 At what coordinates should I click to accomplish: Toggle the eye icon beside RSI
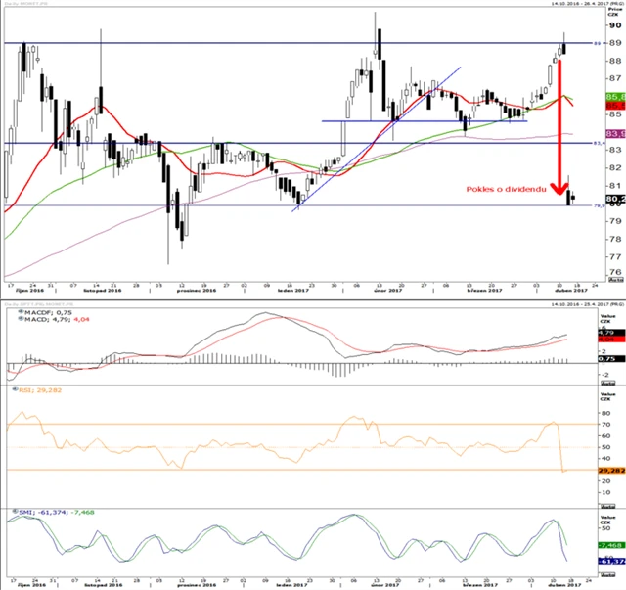click(16, 389)
